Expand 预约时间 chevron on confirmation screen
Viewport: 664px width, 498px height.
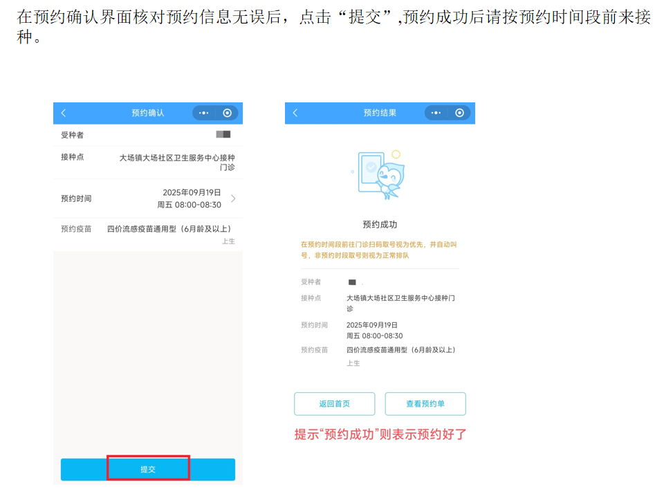pyautogui.click(x=233, y=199)
